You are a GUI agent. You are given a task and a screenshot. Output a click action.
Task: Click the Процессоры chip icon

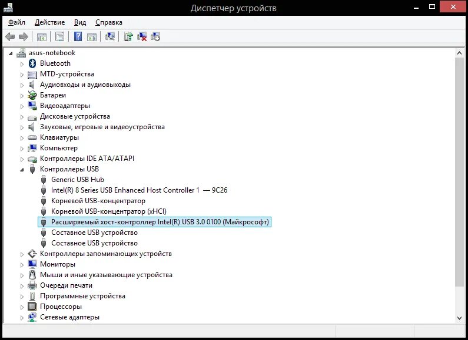tap(32, 307)
